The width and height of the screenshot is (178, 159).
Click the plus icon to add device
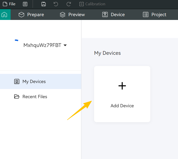tap(122, 86)
